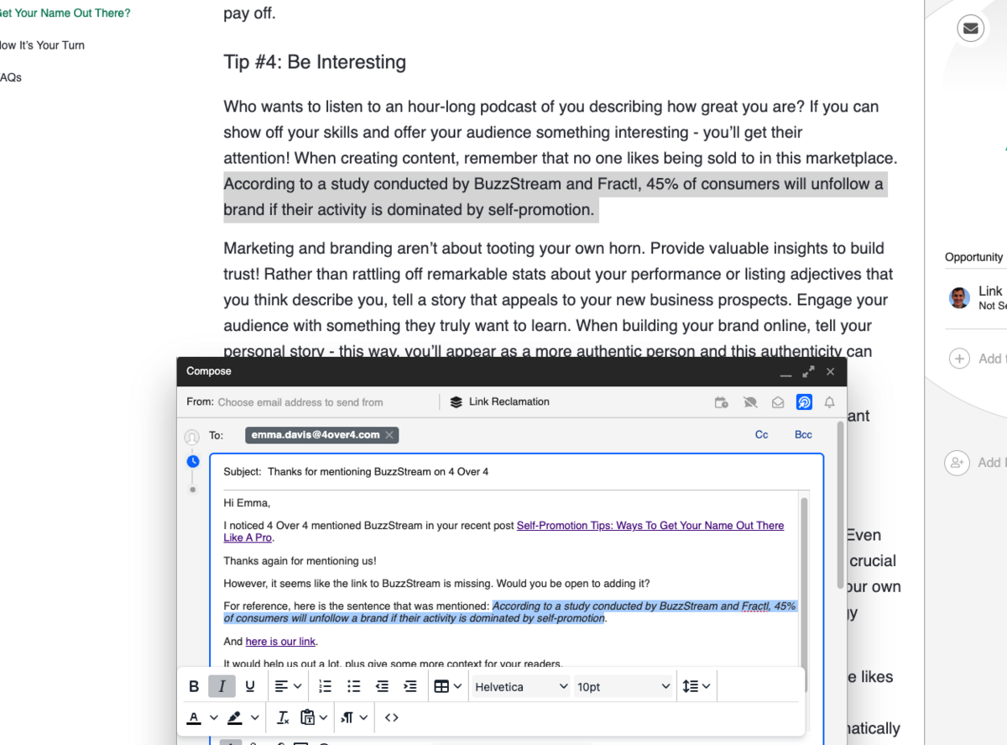Open the code view with angle brackets icon

[x=390, y=717]
